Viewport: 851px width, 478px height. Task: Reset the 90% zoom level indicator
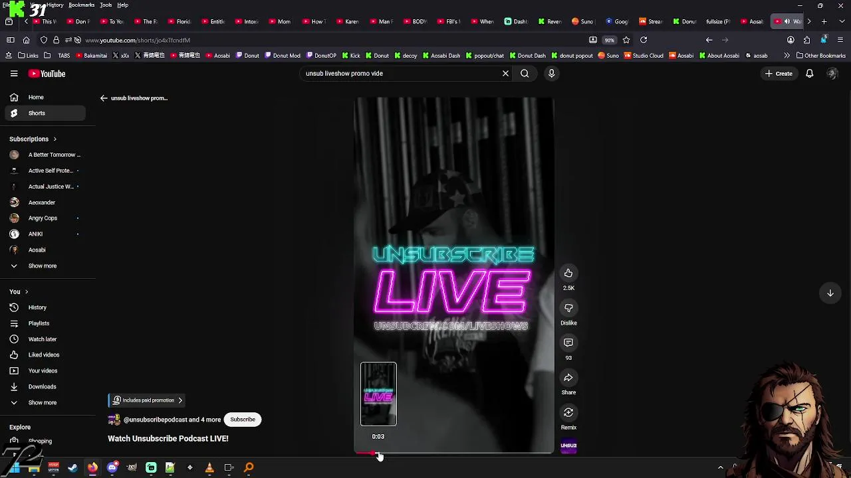pyautogui.click(x=609, y=40)
